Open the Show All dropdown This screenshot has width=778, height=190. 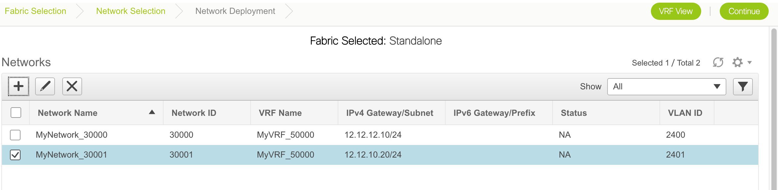(x=666, y=87)
